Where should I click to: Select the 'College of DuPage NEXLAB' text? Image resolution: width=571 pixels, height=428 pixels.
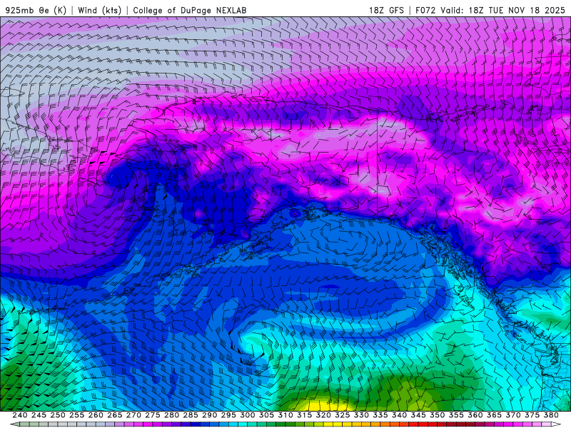click(190, 10)
